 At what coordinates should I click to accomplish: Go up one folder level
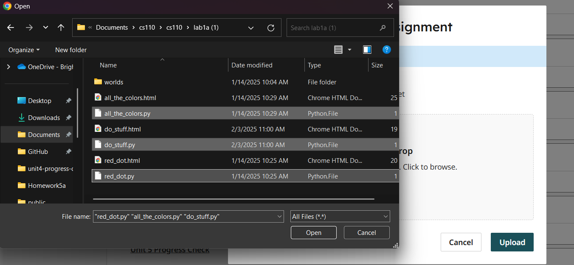(61, 27)
